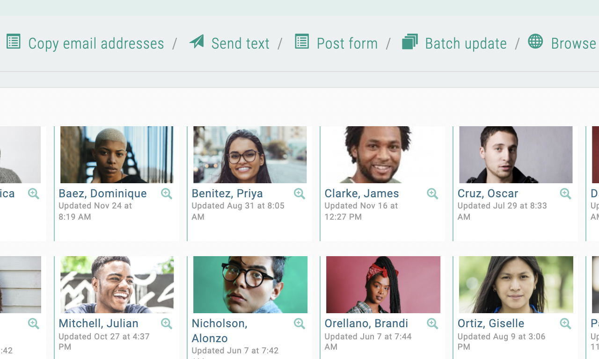
Task: Open the Orellano, Brandi name link
Action: click(x=366, y=323)
